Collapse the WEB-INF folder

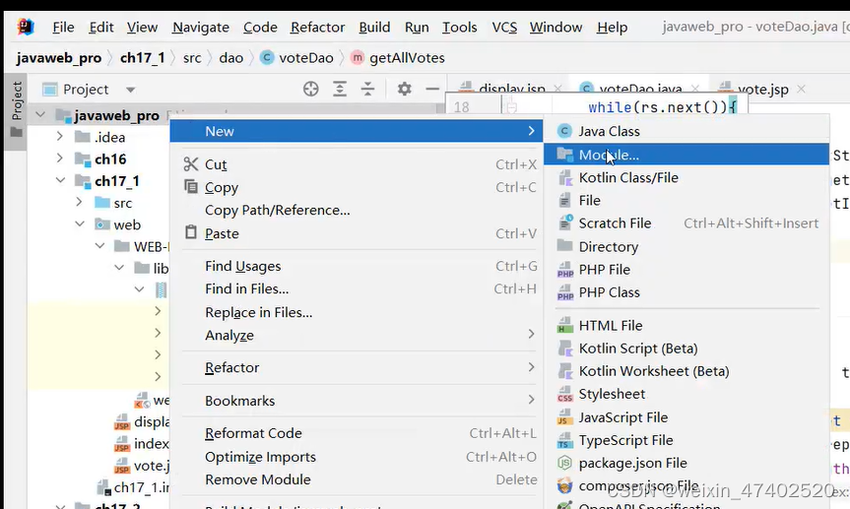click(99, 246)
